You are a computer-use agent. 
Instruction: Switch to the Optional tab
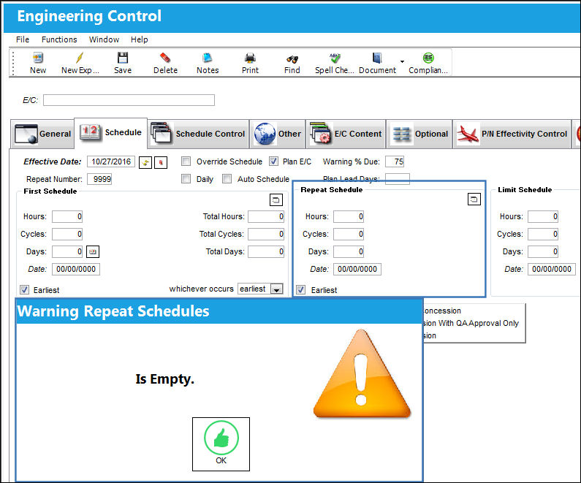419,134
